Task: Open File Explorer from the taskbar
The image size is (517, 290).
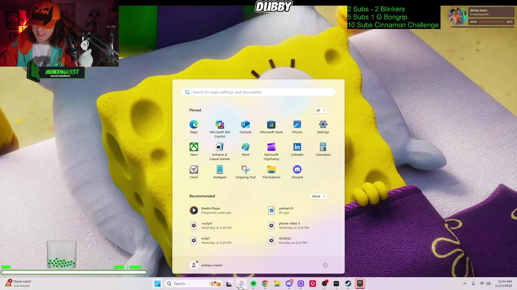Action: click(277, 284)
